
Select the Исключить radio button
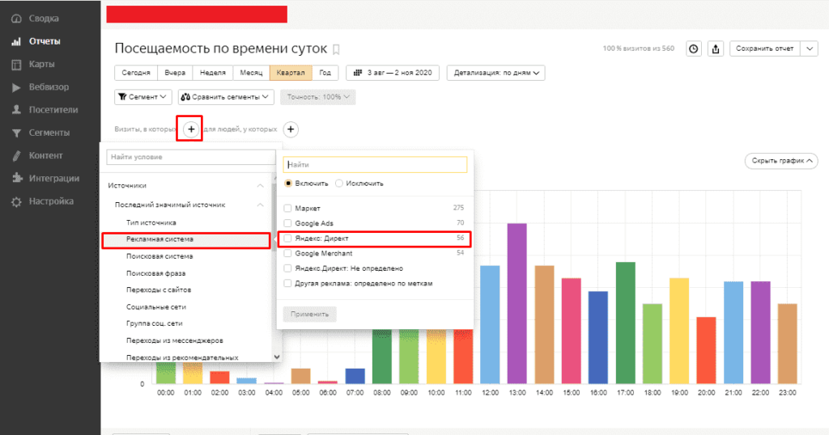(x=339, y=184)
